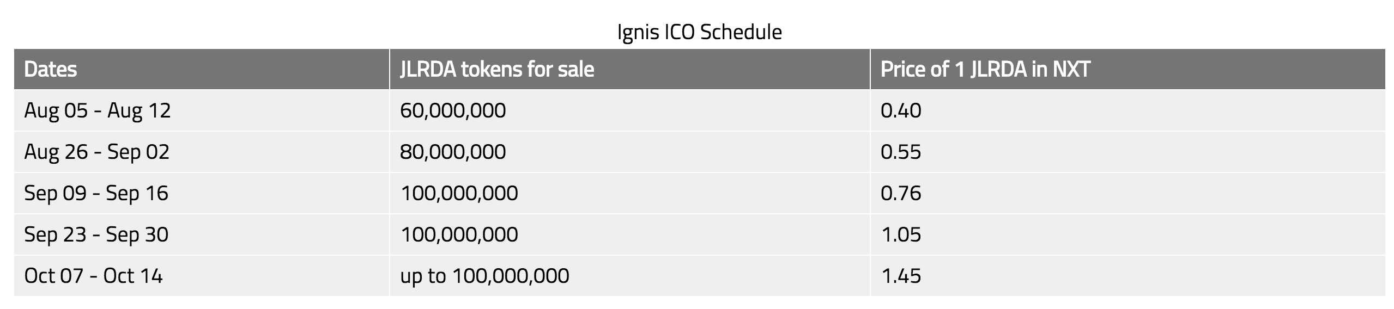Screen dimensions: 1394x309
Task: Click the word Schedule in the title
Action: [x=741, y=32]
